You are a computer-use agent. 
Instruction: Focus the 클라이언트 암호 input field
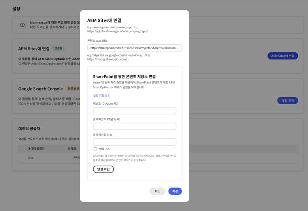(x=134, y=142)
